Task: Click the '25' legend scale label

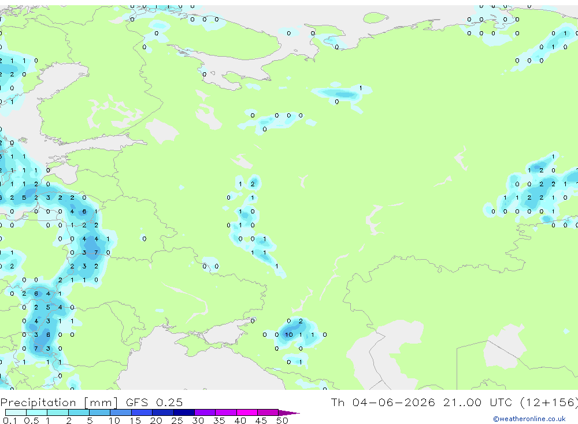Action: click(x=177, y=421)
